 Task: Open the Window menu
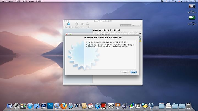(31, 1)
